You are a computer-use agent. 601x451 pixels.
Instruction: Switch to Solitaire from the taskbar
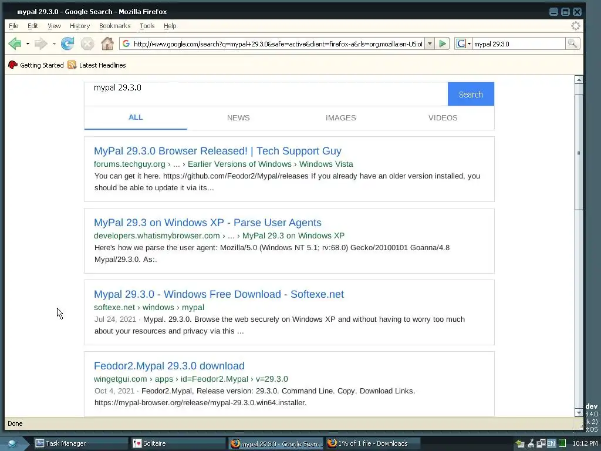click(178, 444)
